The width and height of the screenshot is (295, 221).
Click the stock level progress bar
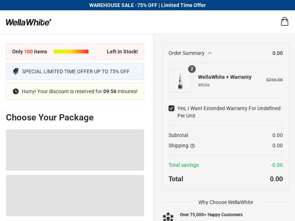tap(76, 52)
